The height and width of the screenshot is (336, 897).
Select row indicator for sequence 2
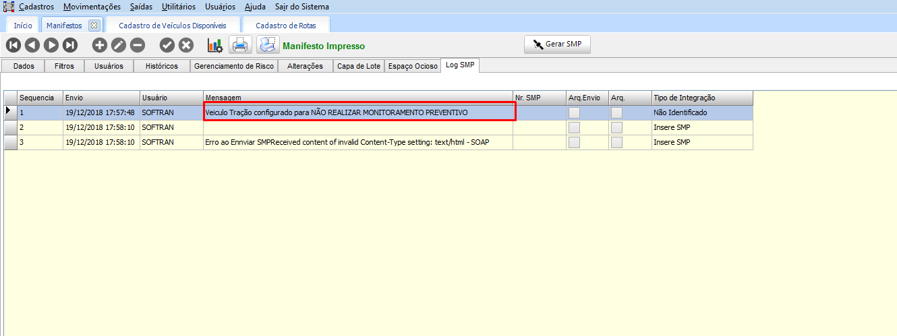tap(11, 127)
